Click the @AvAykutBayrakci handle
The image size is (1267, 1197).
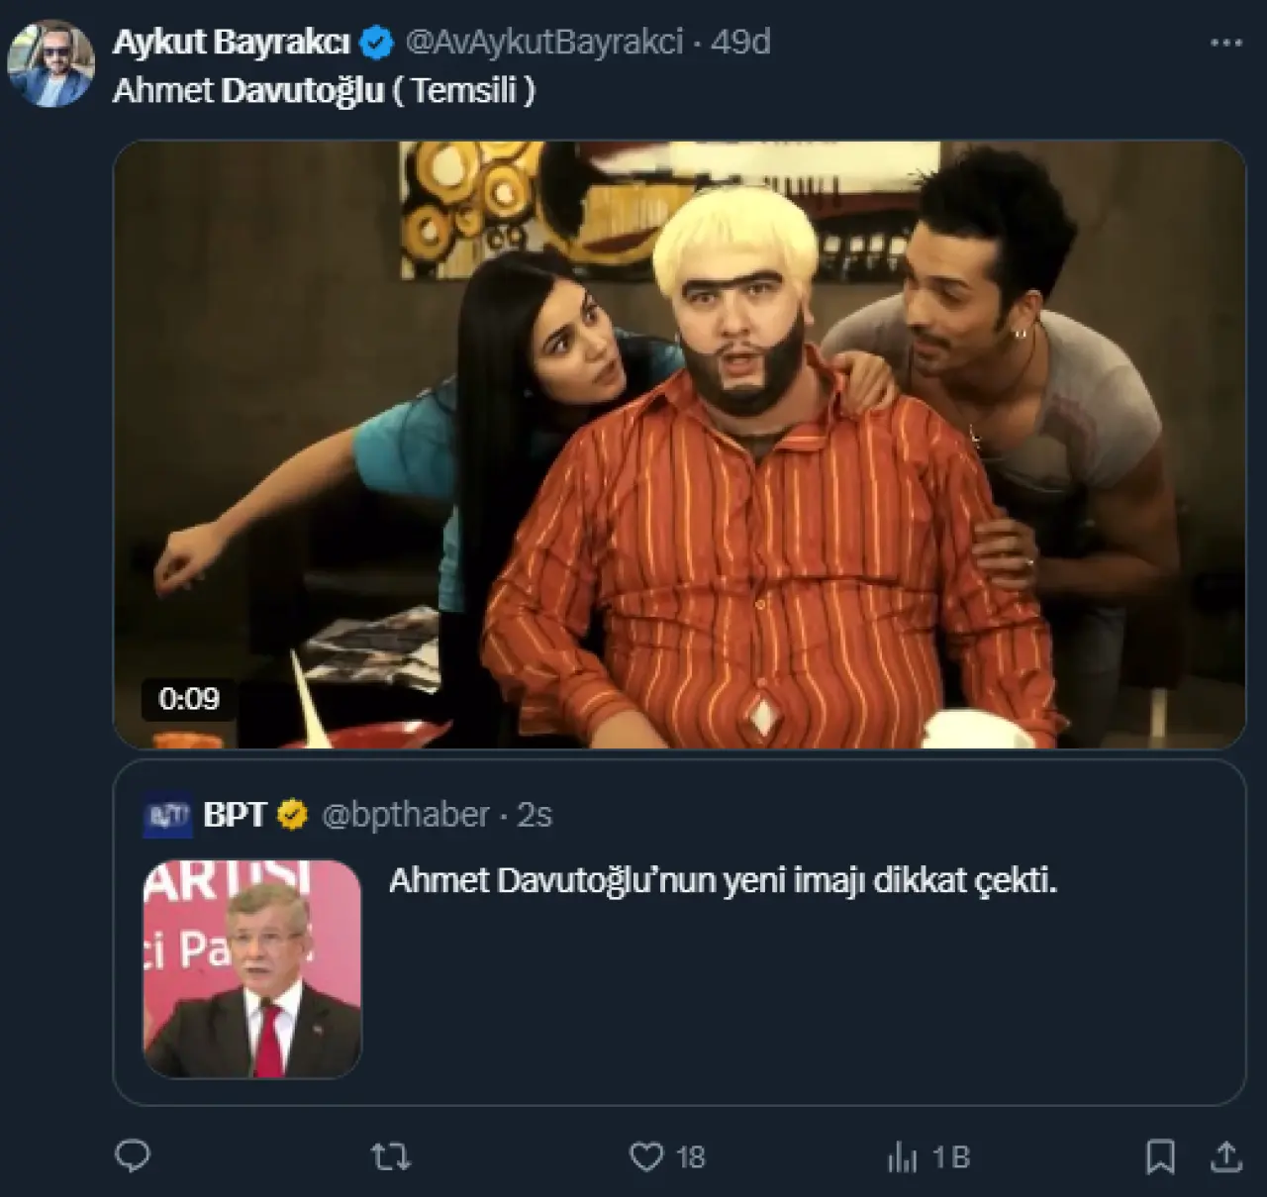tap(544, 43)
